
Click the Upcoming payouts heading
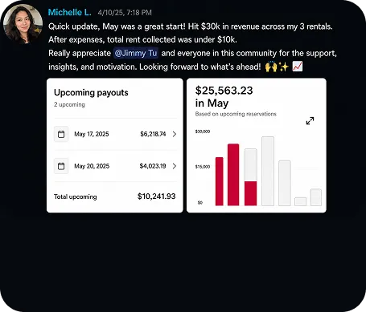pyautogui.click(x=91, y=92)
